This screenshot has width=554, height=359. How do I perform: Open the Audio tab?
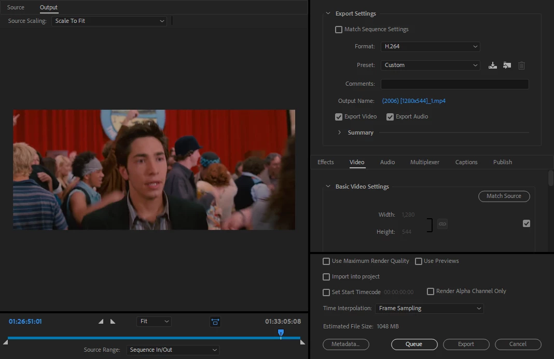point(387,162)
